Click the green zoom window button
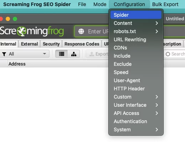Screen dimensions: 185x142 click(15, 19)
